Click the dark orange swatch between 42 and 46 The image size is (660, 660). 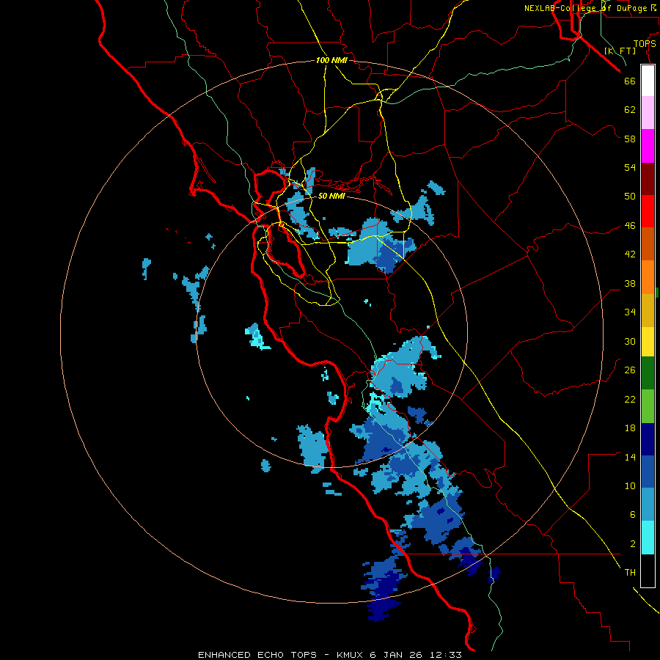click(648, 243)
